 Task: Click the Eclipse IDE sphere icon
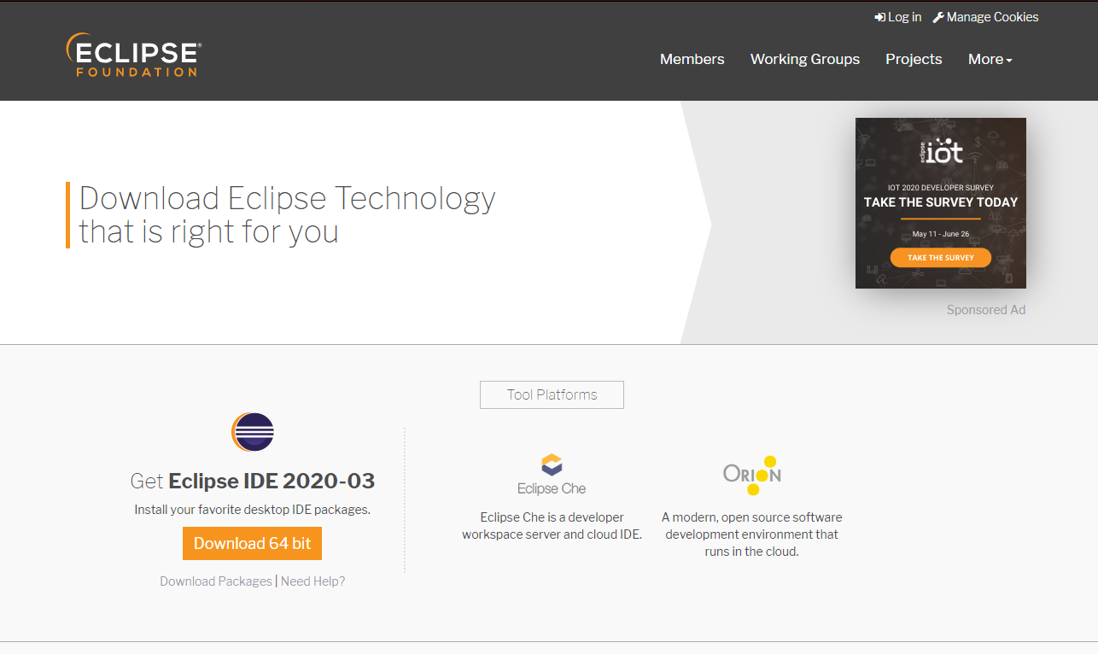pyautogui.click(x=253, y=432)
